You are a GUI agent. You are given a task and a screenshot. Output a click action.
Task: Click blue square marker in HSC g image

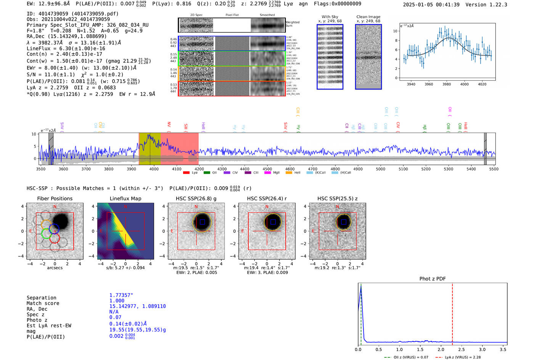coord(203,222)
